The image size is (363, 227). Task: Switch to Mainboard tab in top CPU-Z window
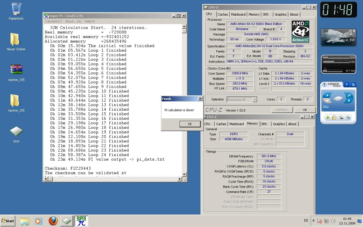pos(238,14)
